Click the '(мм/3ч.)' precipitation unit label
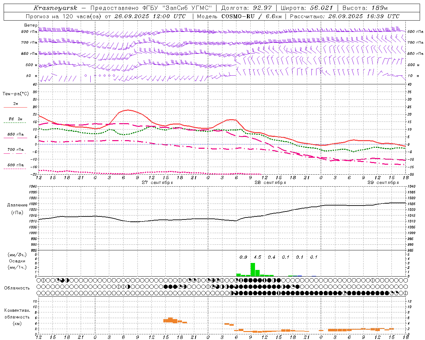The height and width of the screenshot is (340, 425). (x=17, y=255)
